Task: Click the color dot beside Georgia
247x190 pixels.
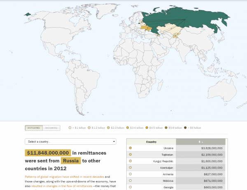Action: [130, 187]
